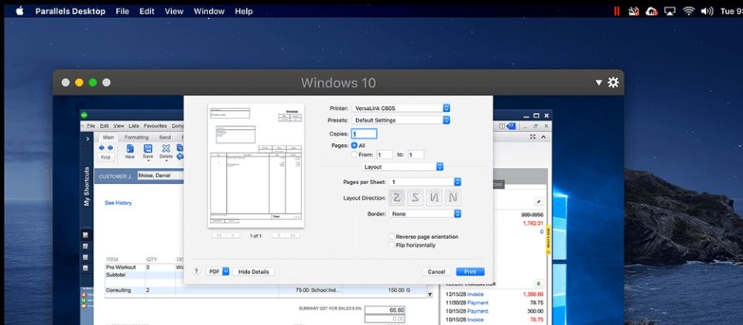The width and height of the screenshot is (743, 325).
Task: Switch to the Main tab in QuickBooks
Action: tap(108, 138)
